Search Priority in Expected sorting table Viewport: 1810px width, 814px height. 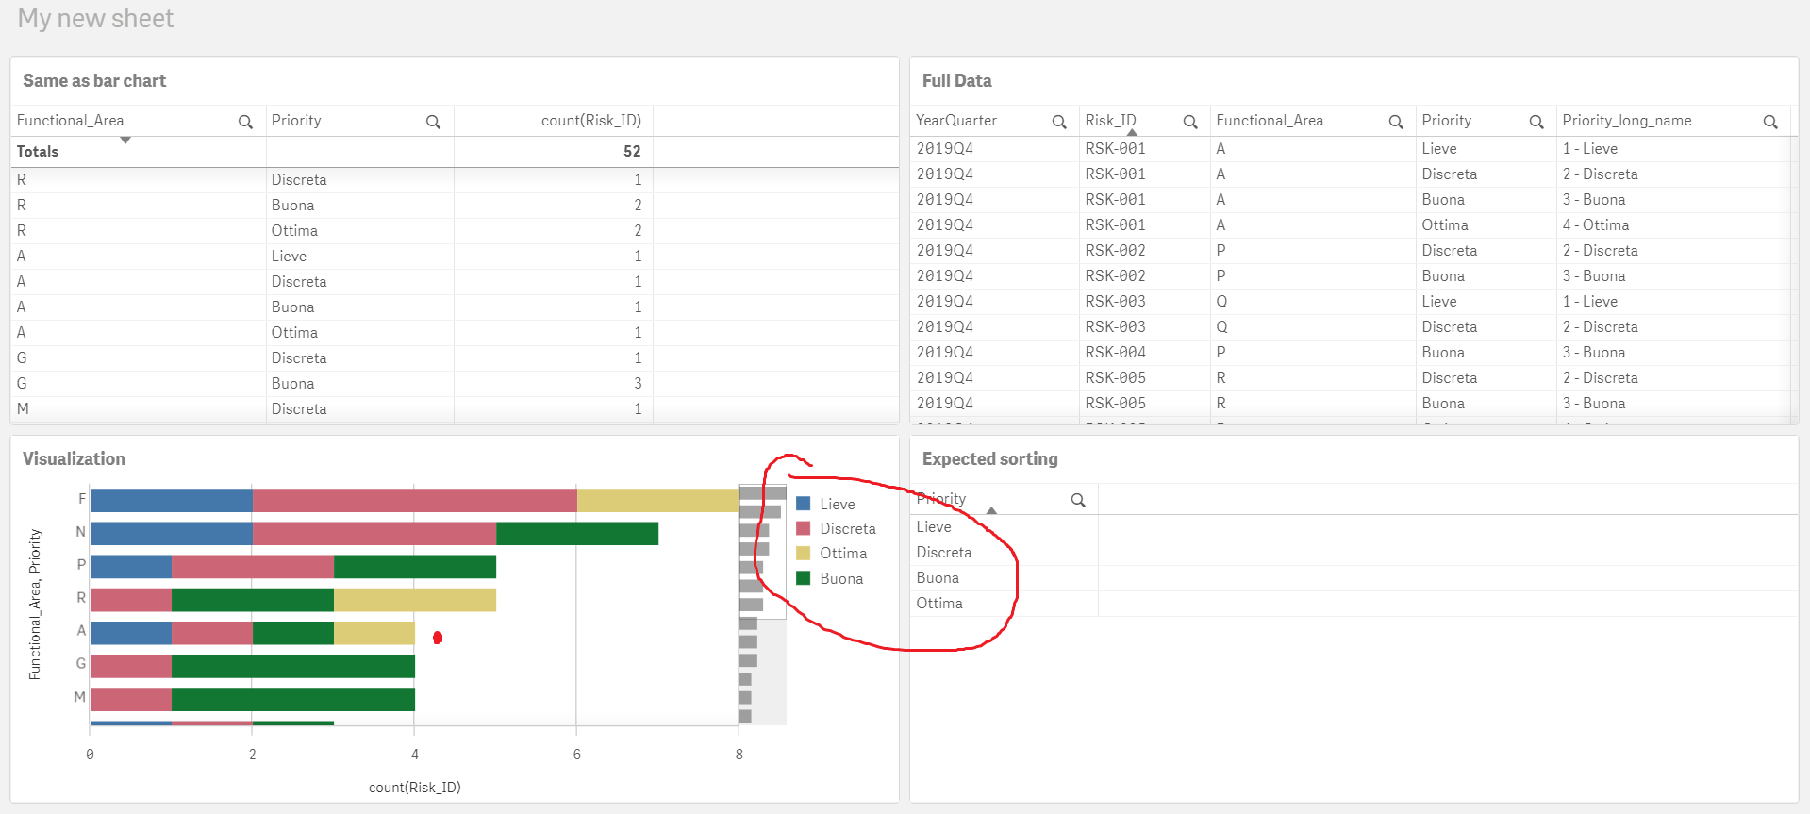pyautogui.click(x=1078, y=500)
